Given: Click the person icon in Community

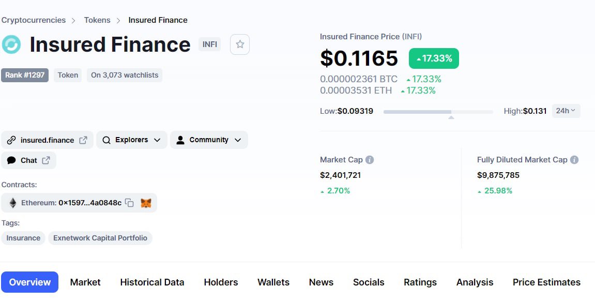Looking at the screenshot, I should (180, 140).
